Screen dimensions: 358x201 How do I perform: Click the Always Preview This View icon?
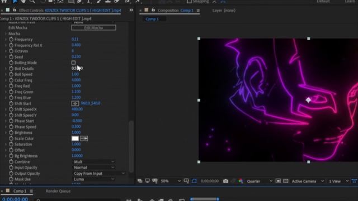[x=140, y=181]
